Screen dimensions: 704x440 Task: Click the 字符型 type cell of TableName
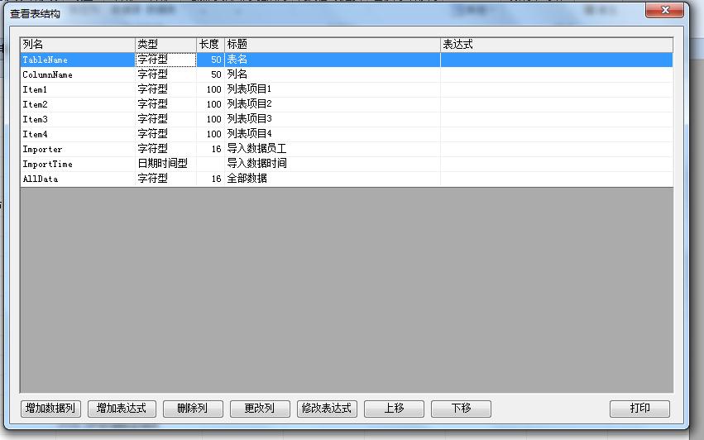pos(165,60)
